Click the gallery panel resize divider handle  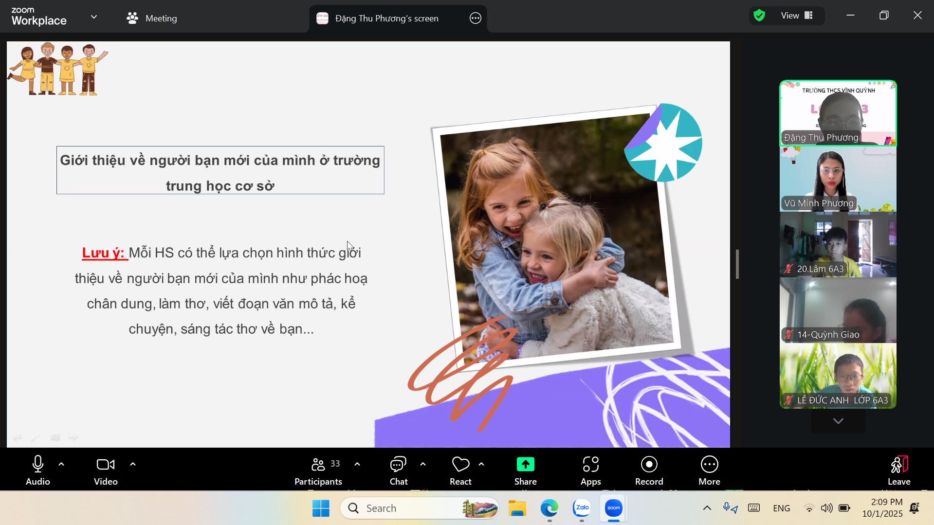pyautogui.click(x=737, y=264)
